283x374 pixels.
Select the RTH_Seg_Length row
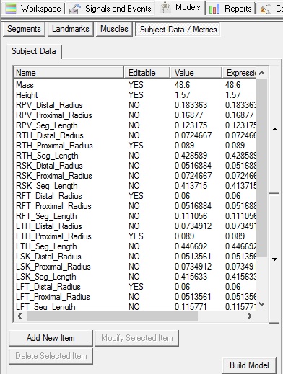pos(135,156)
